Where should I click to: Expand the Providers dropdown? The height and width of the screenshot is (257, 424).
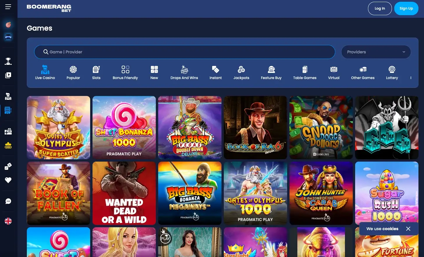pyautogui.click(x=376, y=52)
